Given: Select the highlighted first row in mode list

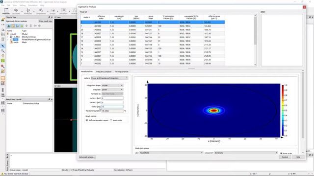Looking at the screenshot, I should tap(153, 22).
